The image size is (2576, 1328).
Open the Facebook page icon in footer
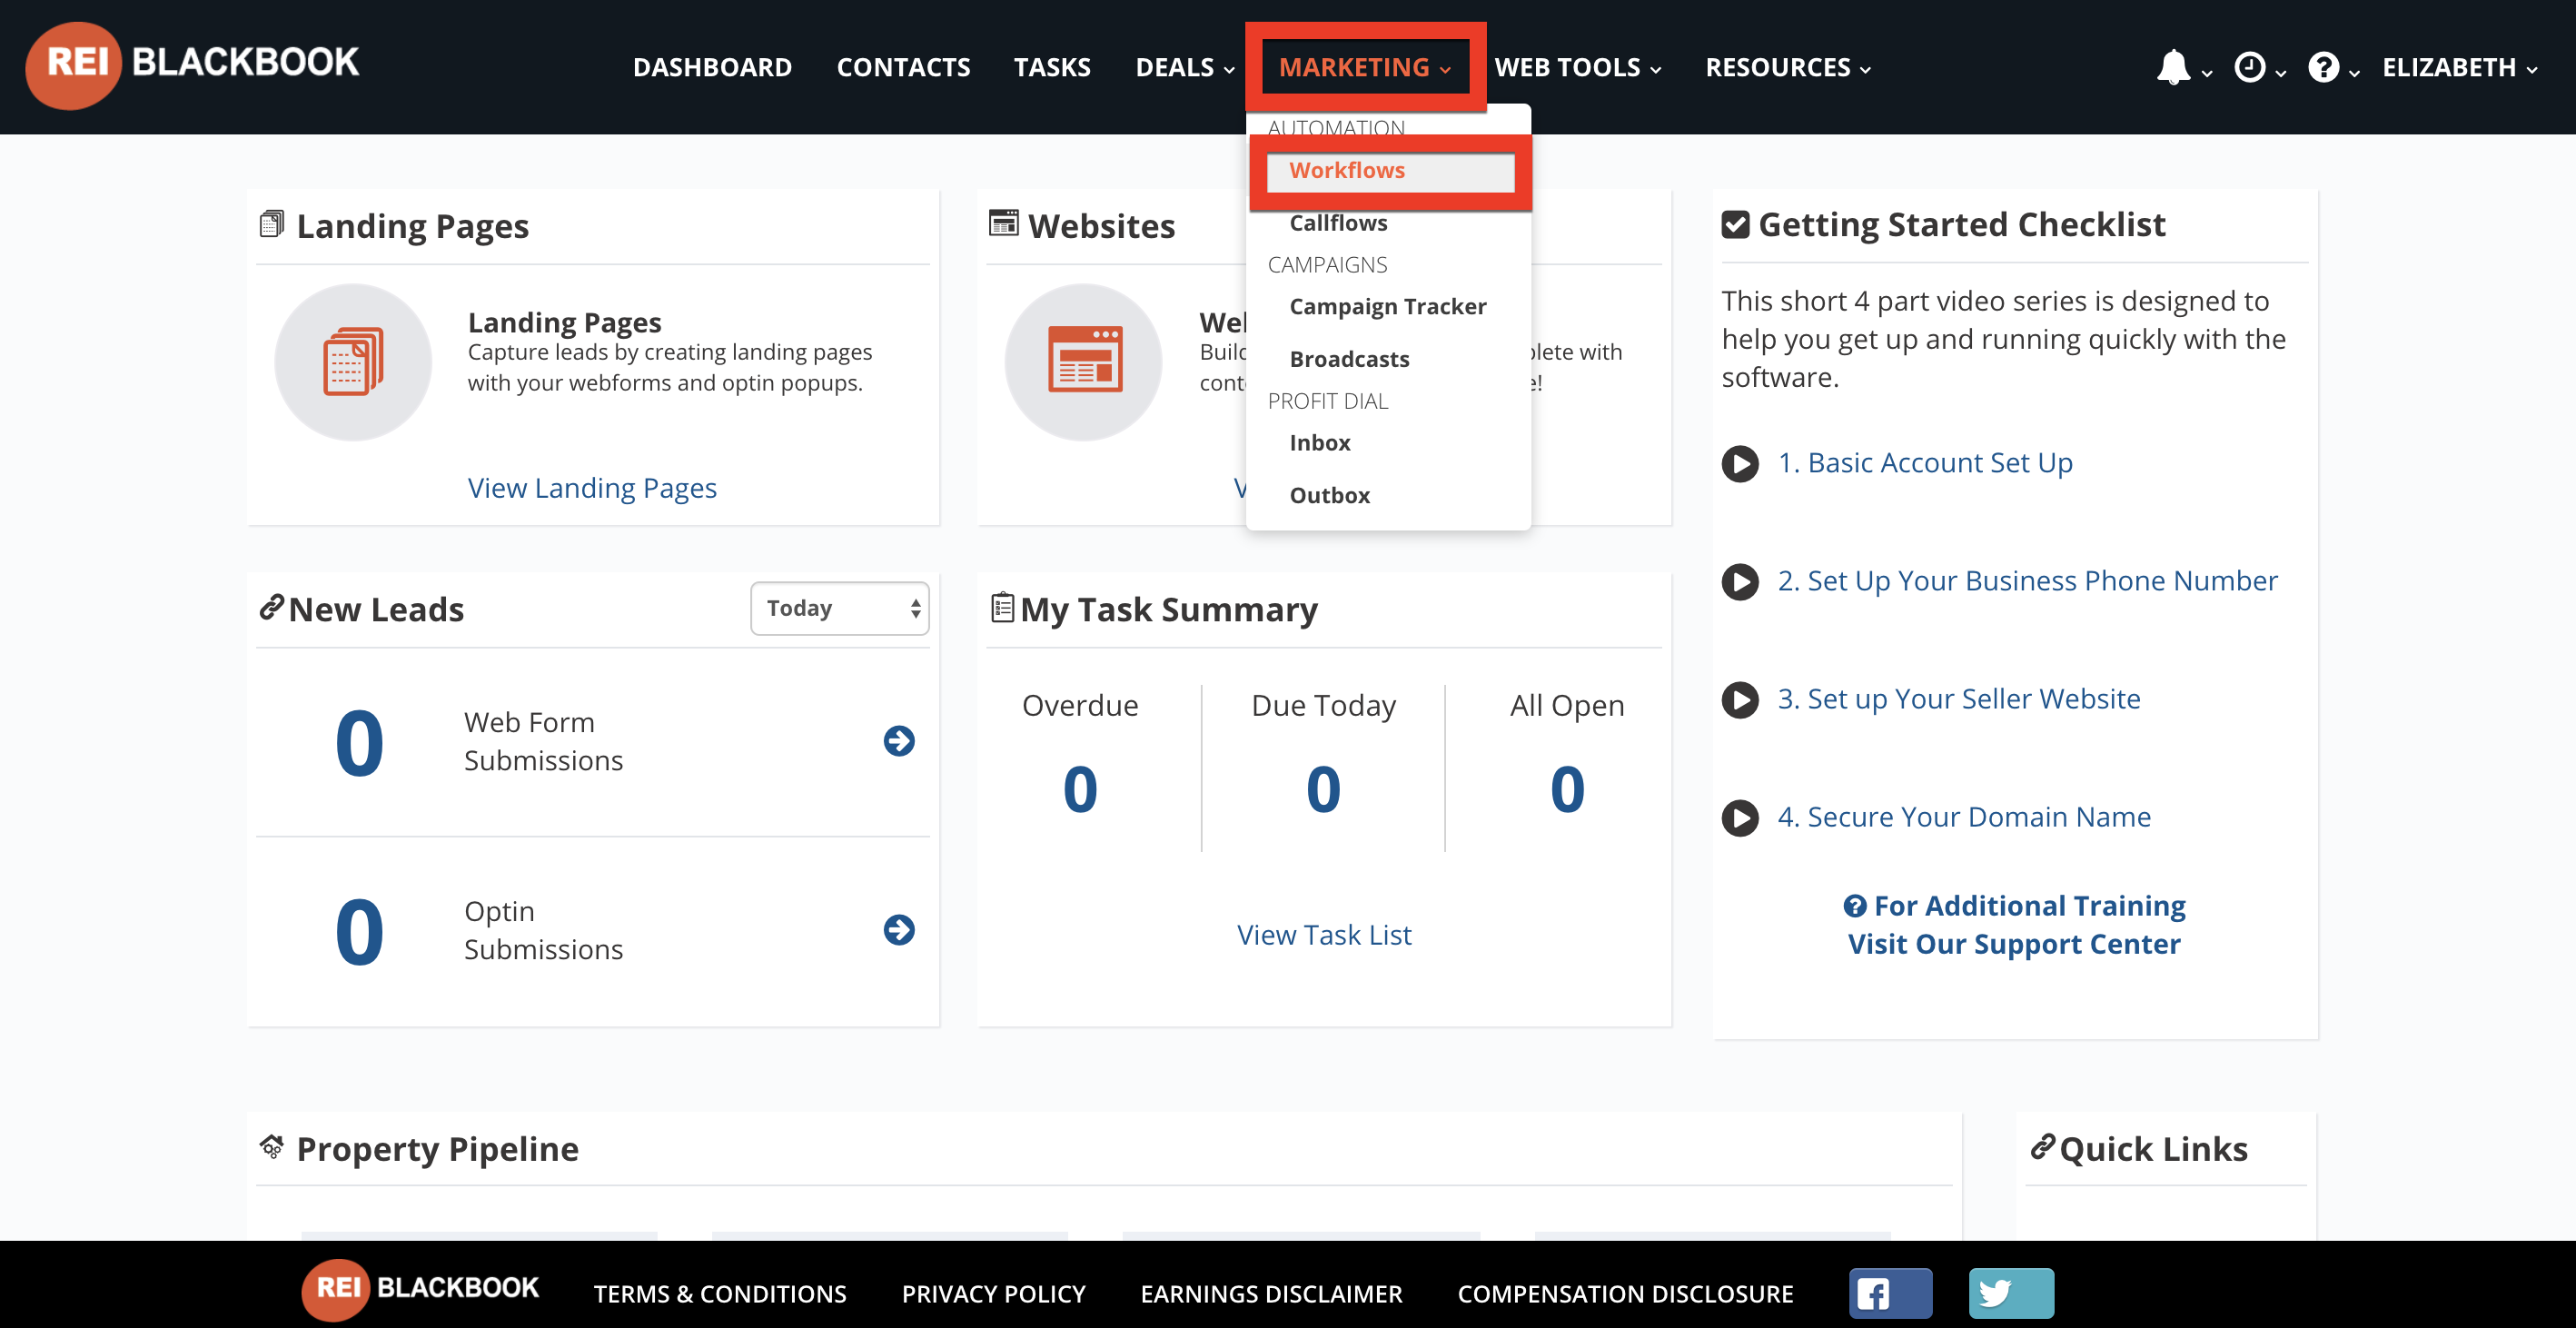point(1890,1293)
